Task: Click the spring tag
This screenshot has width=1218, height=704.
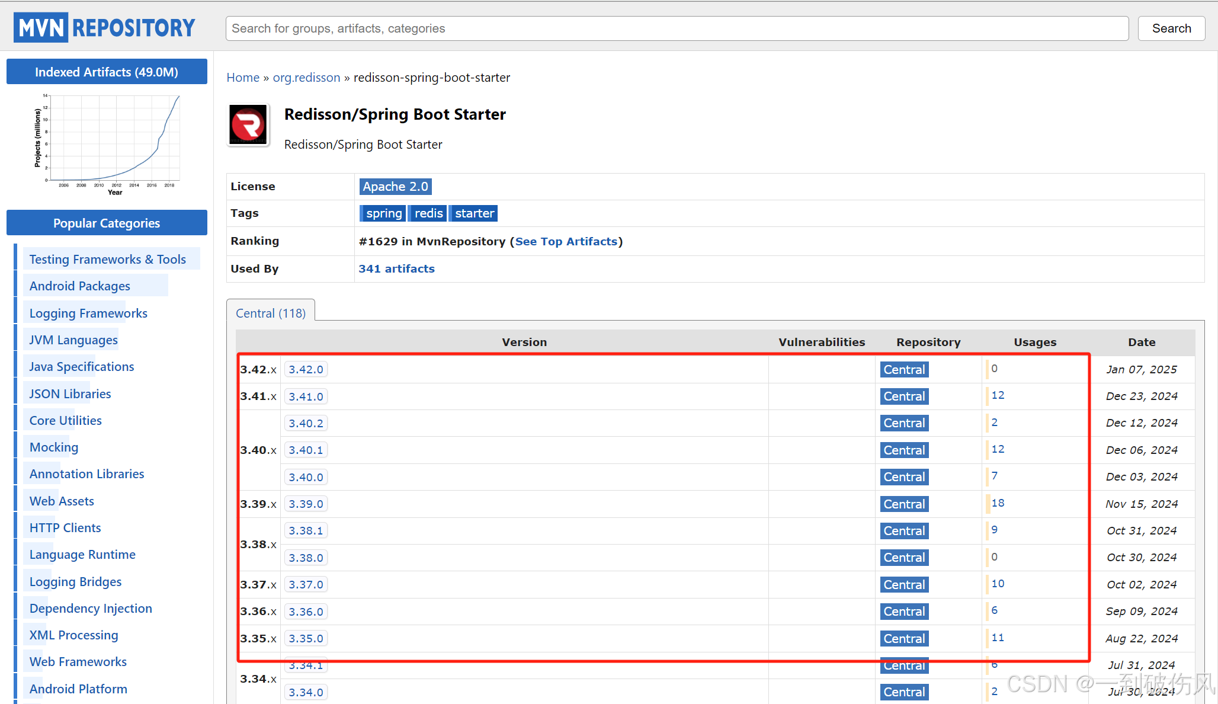Action: coord(383,213)
